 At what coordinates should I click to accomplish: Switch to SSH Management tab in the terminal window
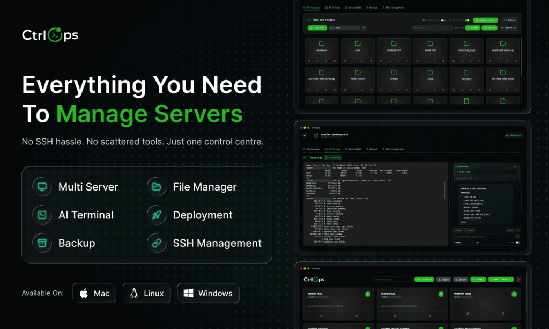(x=393, y=149)
